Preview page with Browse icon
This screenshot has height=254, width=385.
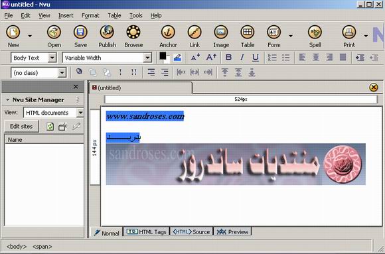[x=133, y=32]
